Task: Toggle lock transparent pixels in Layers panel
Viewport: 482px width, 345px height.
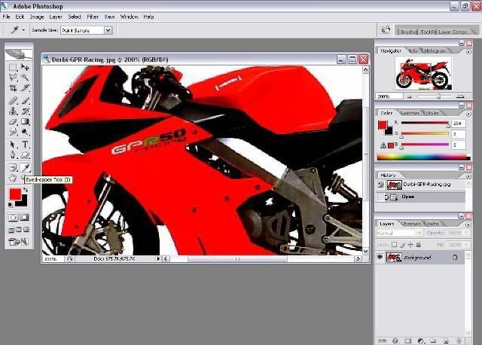Action: coord(395,245)
